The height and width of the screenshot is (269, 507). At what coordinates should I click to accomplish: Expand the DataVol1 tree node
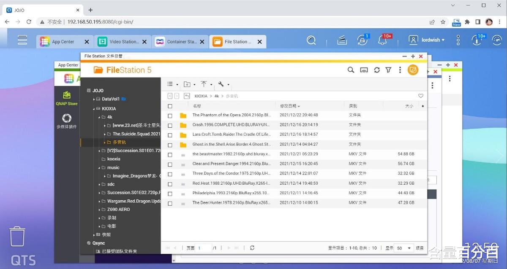pos(94,100)
